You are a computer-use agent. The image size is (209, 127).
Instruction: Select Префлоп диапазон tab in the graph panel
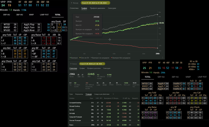point(97,8)
